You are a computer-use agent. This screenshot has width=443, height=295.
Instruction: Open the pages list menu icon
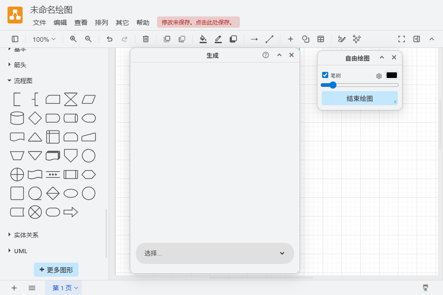(x=32, y=288)
